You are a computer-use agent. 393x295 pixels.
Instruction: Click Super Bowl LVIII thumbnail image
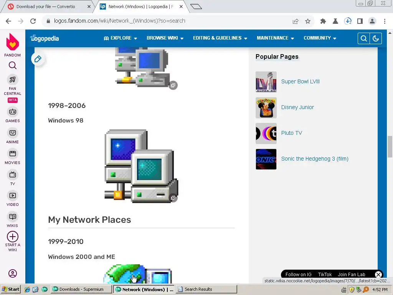[266, 82]
